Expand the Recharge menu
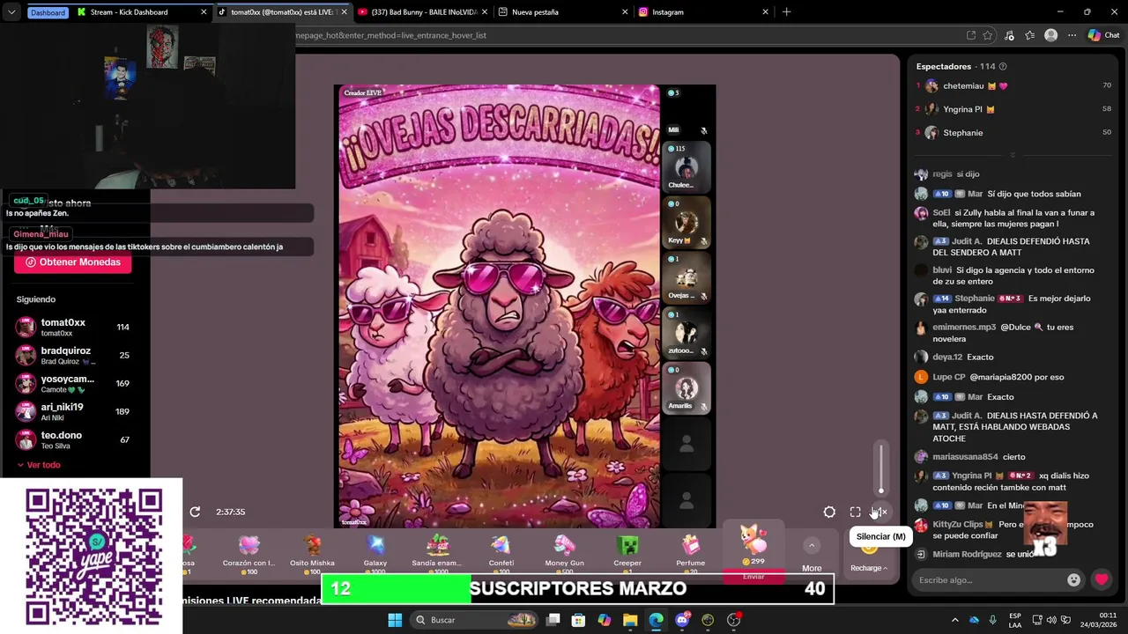 [869, 568]
